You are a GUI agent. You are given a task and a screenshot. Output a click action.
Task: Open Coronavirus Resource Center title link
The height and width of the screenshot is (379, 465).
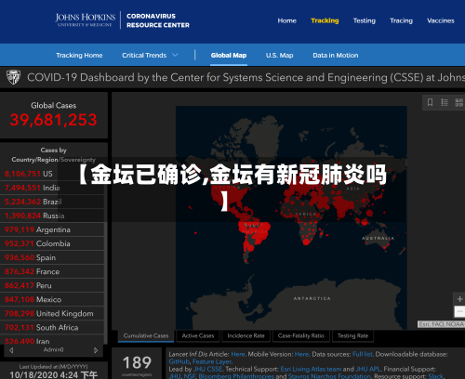(158, 20)
